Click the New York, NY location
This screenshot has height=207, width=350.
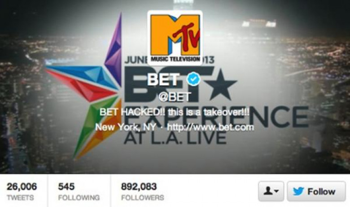click(126, 127)
